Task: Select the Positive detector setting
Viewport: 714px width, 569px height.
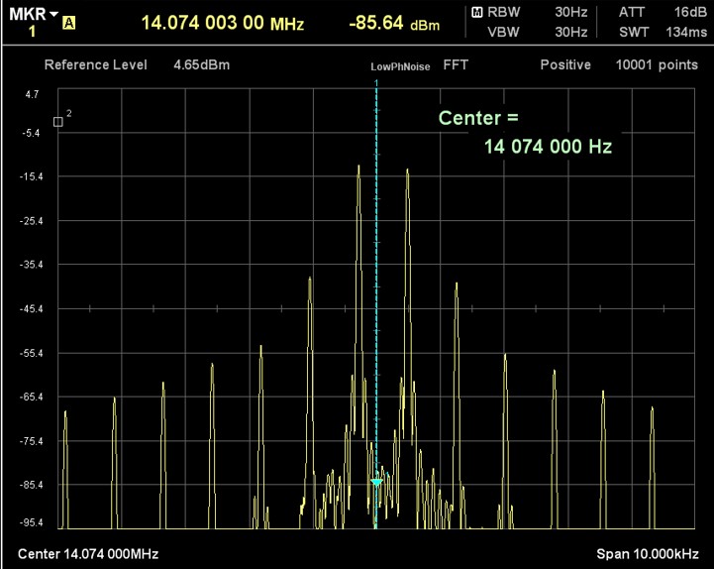Action: tap(564, 65)
